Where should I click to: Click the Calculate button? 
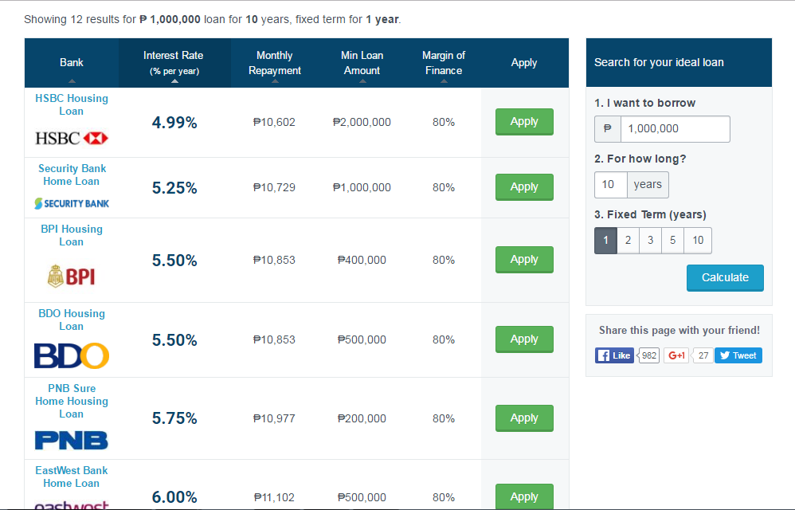pos(725,278)
